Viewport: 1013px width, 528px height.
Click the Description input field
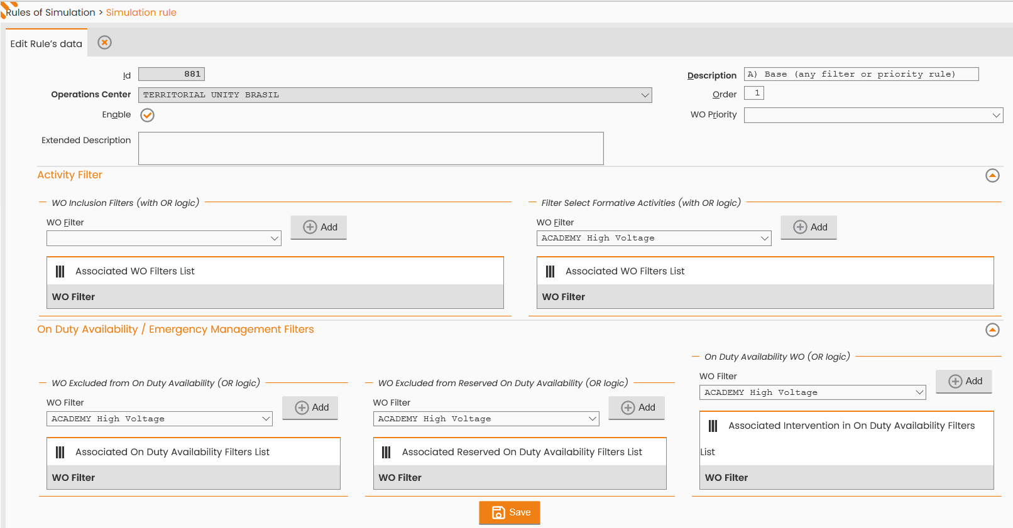pyautogui.click(x=862, y=74)
